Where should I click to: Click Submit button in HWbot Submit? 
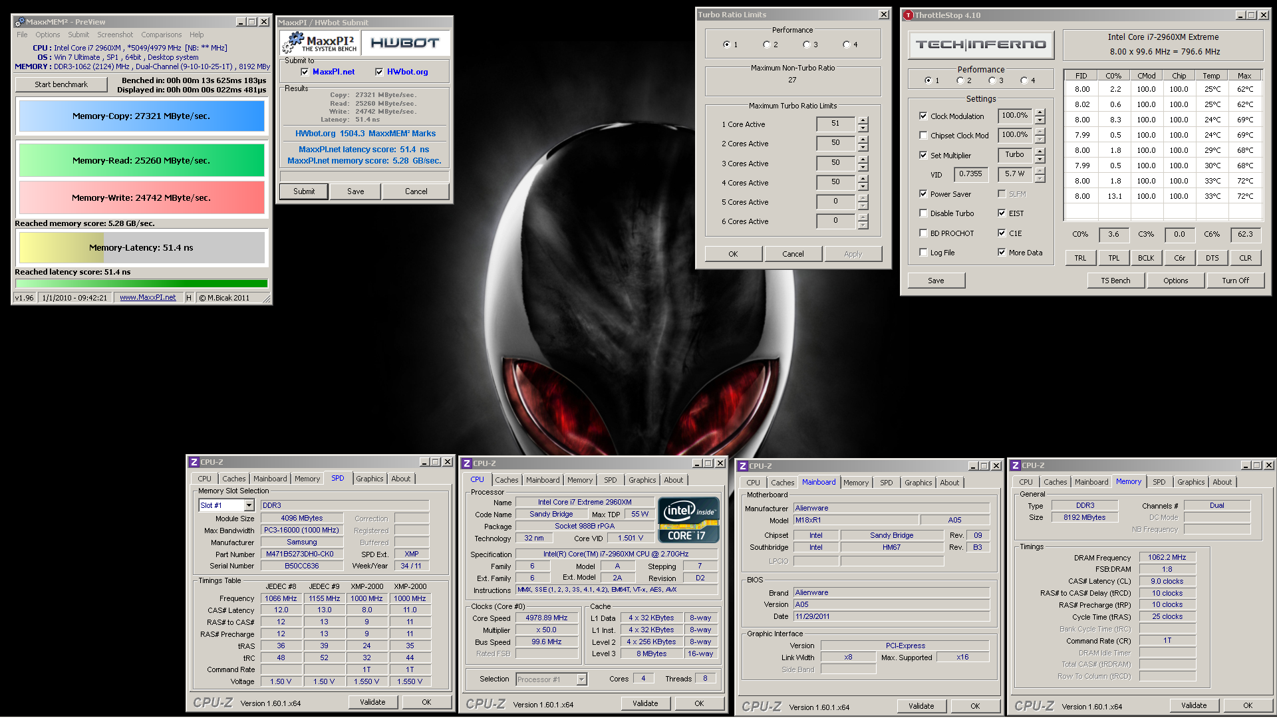304,191
